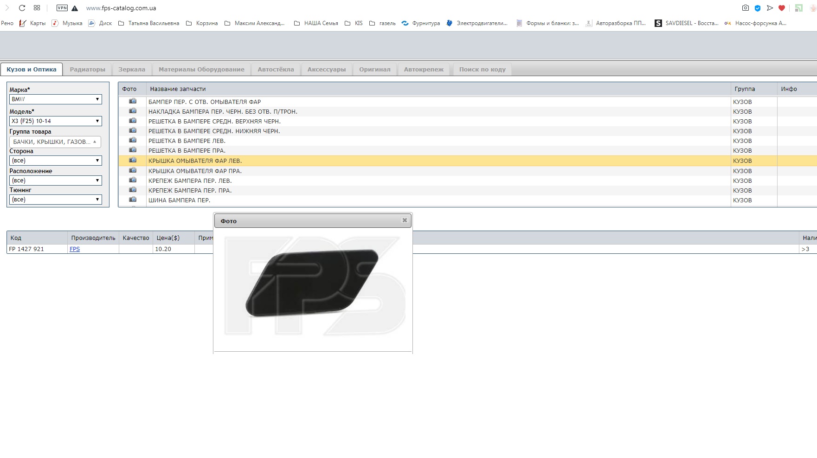
Task: Reload the page
Action: (x=22, y=8)
